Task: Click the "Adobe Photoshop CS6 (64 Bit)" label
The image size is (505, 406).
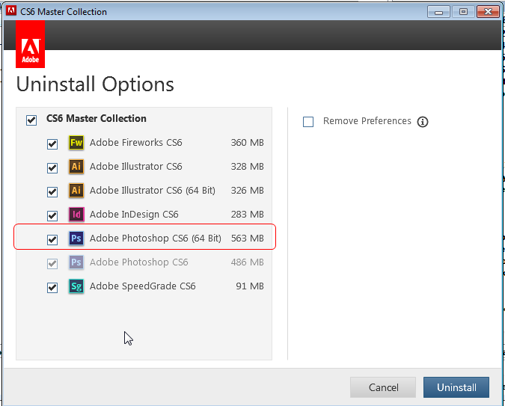Action: tap(156, 239)
